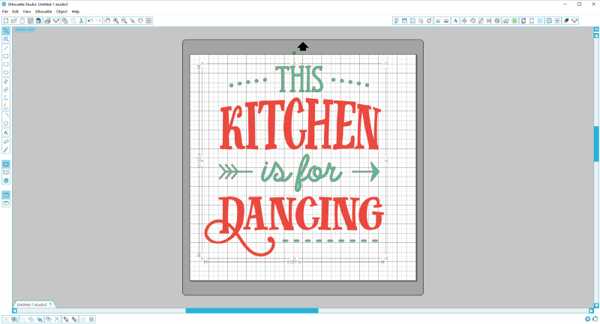
Task: Click the green rotation handle above design
Action: point(294,53)
